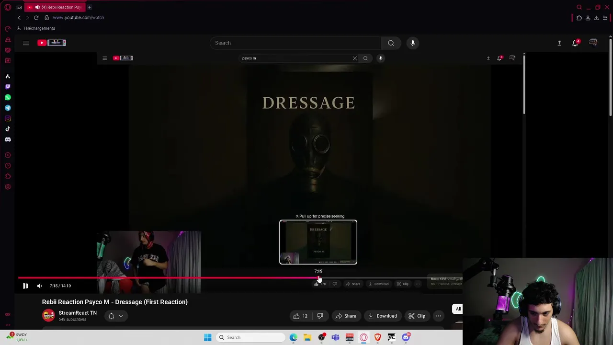Open the Aria AI sidebar icon

click(x=8, y=76)
